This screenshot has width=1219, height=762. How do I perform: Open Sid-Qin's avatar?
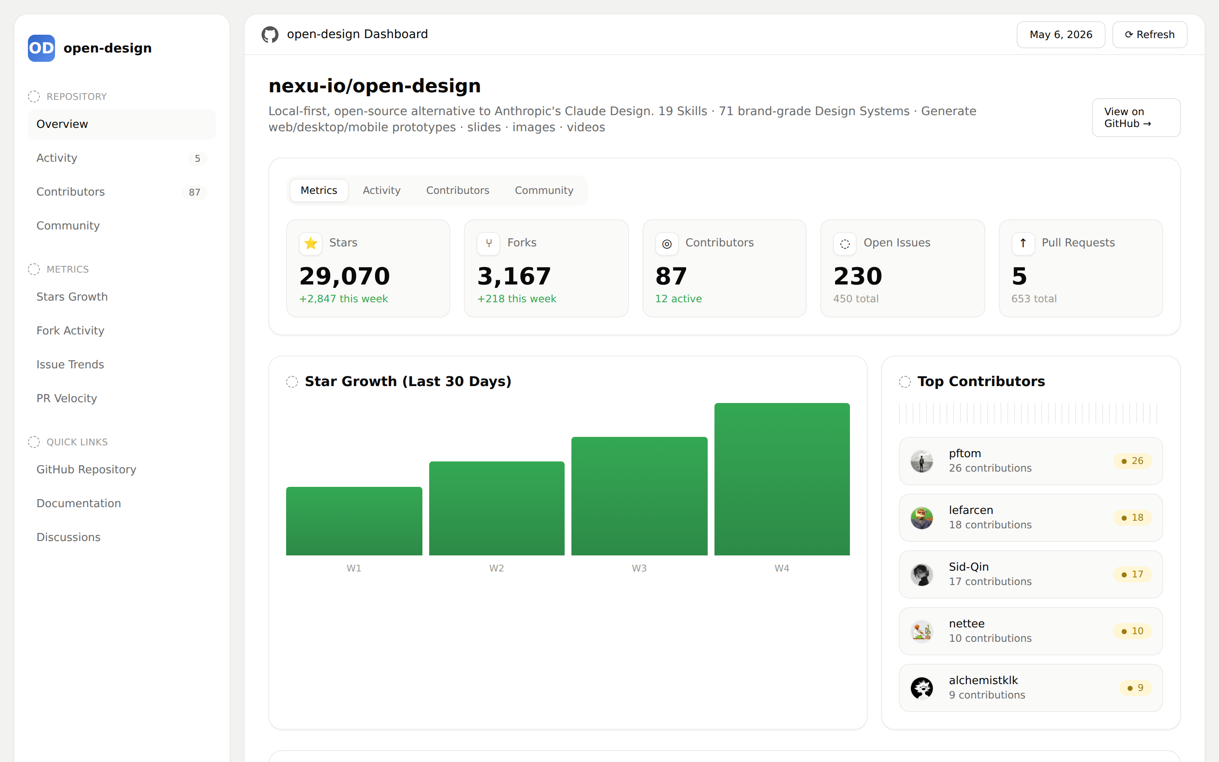[x=922, y=574]
